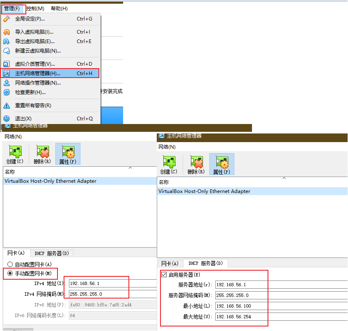Viewport: 348px width, 331px height.
Task: Switch to DHCP 服务器(D) tab in left window
Action: [52, 253]
